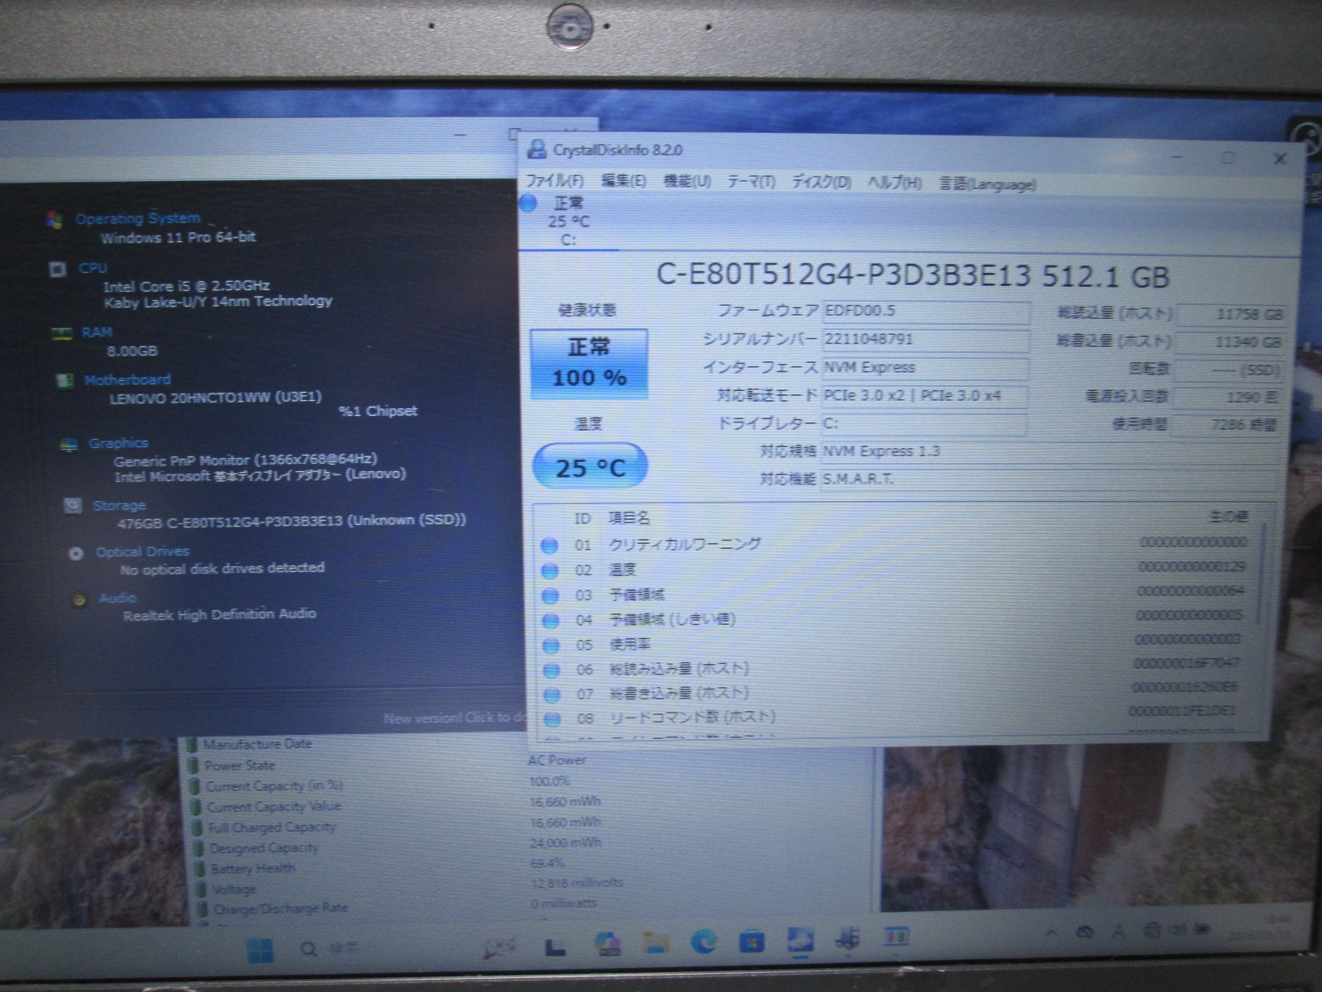Open File Explorer folder icon in taskbar
Image resolution: width=1322 pixels, height=992 pixels.
[656, 942]
